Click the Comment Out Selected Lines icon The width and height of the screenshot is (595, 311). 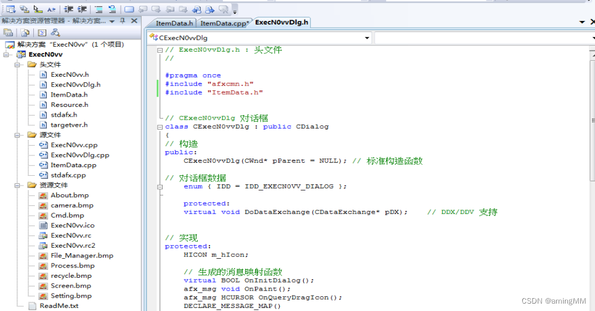click(99, 9)
